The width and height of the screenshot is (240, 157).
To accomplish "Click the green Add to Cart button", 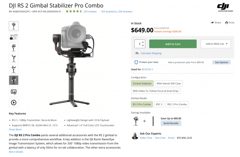I will [x=173, y=44].
